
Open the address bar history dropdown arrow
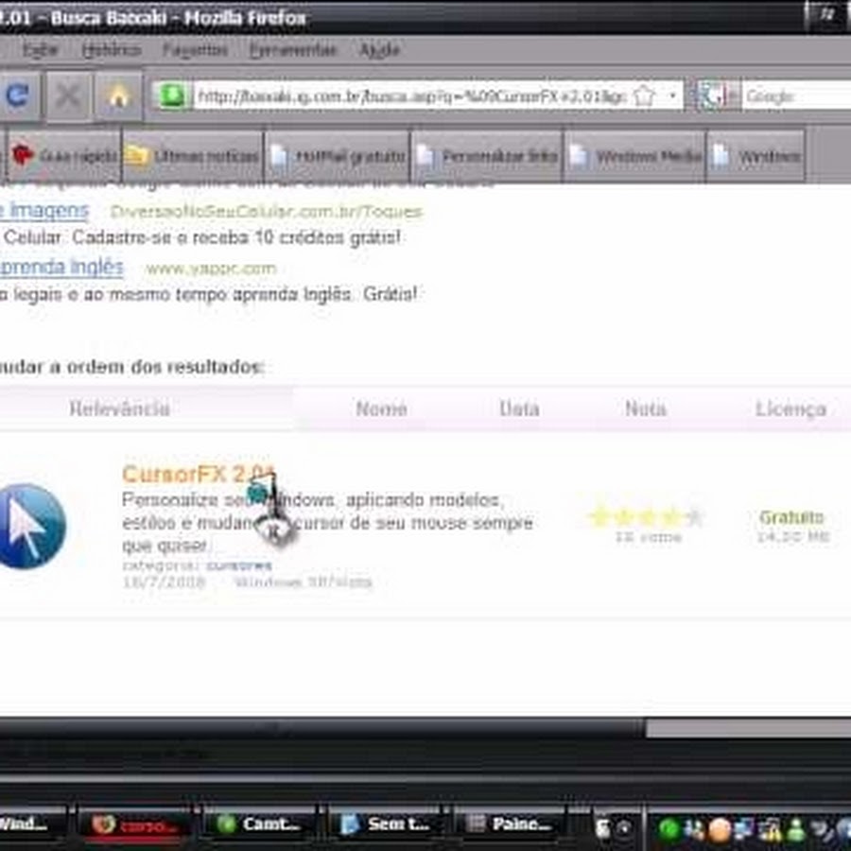(x=673, y=96)
